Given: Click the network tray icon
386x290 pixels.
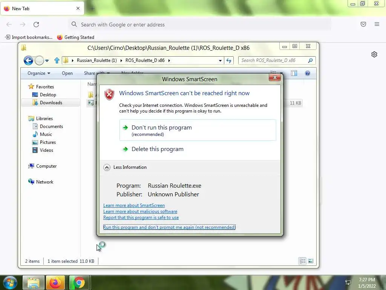Looking at the screenshot, I should tap(348, 283).
